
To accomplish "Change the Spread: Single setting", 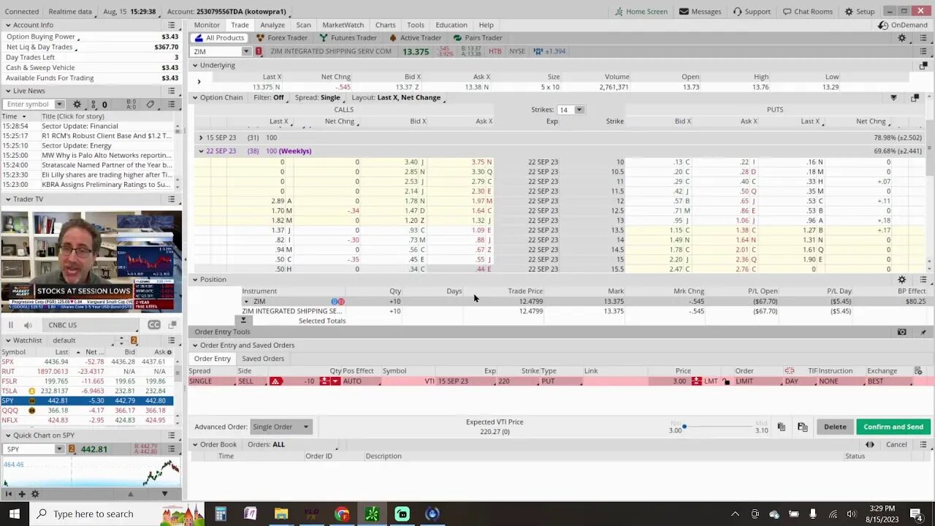I will click(x=318, y=98).
